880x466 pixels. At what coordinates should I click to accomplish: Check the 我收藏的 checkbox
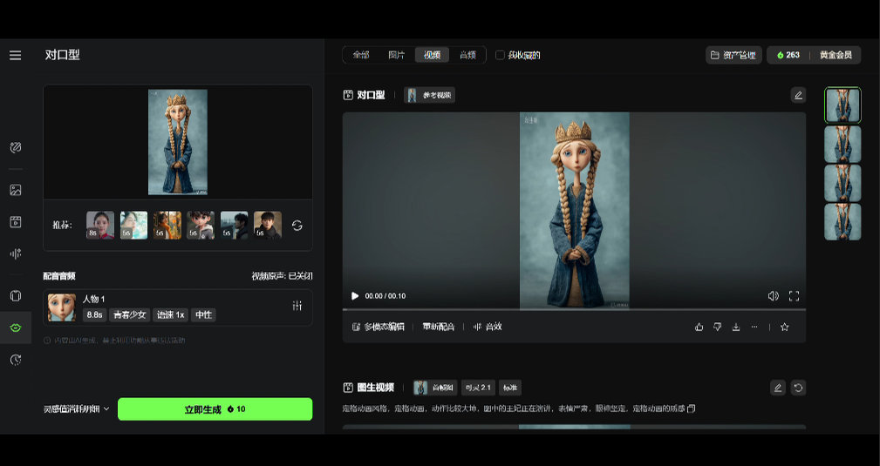pos(500,55)
